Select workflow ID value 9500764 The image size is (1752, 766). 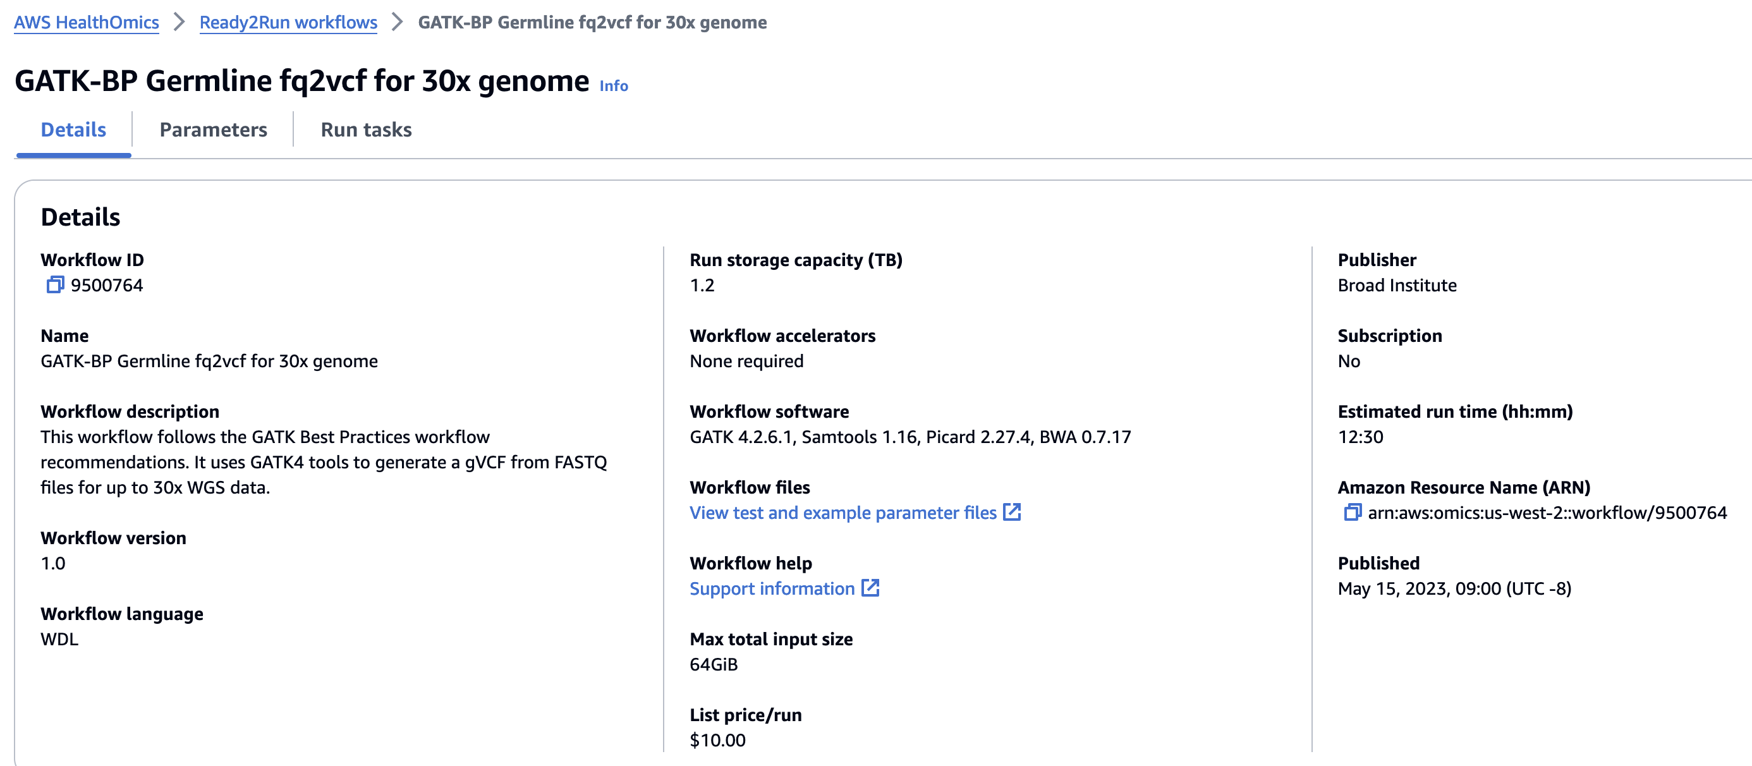tap(107, 285)
